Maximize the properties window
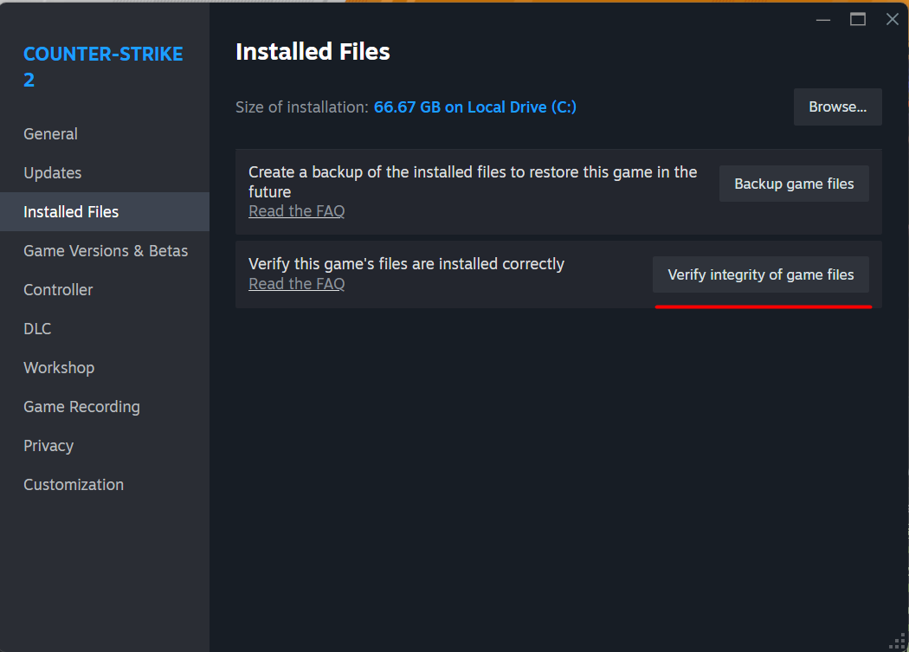 pyautogui.click(x=857, y=20)
